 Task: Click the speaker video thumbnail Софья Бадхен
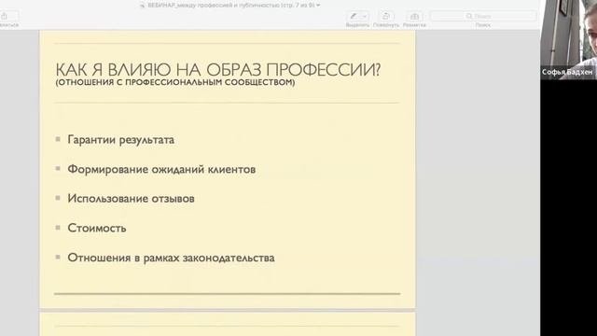[x=568, y=39]
